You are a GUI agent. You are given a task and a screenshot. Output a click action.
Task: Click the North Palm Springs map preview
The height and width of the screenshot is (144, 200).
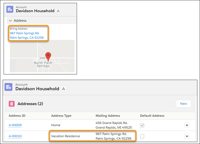point(42,56)
